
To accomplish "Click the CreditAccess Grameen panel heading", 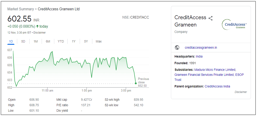I will pyautogui.click(x=190, y=21).
